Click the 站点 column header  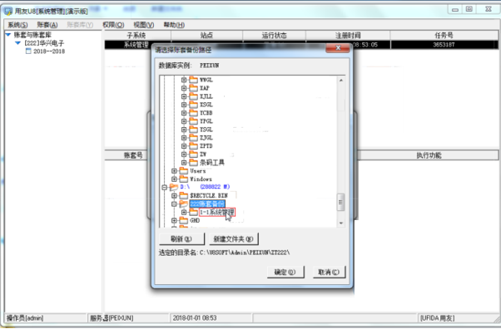pos(206,35)
